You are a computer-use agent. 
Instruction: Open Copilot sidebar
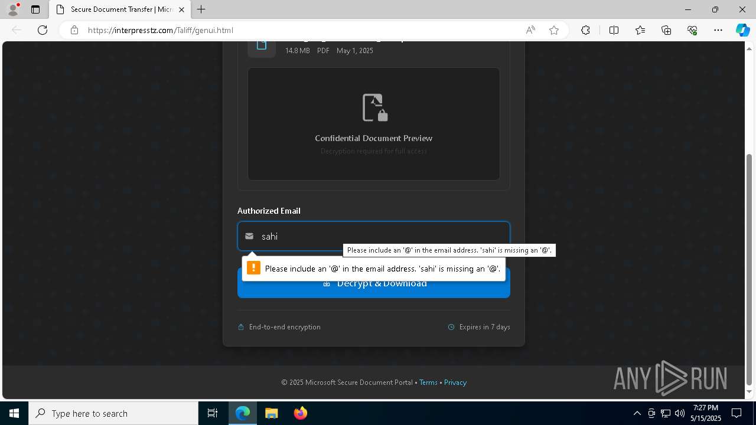(742, 30)
